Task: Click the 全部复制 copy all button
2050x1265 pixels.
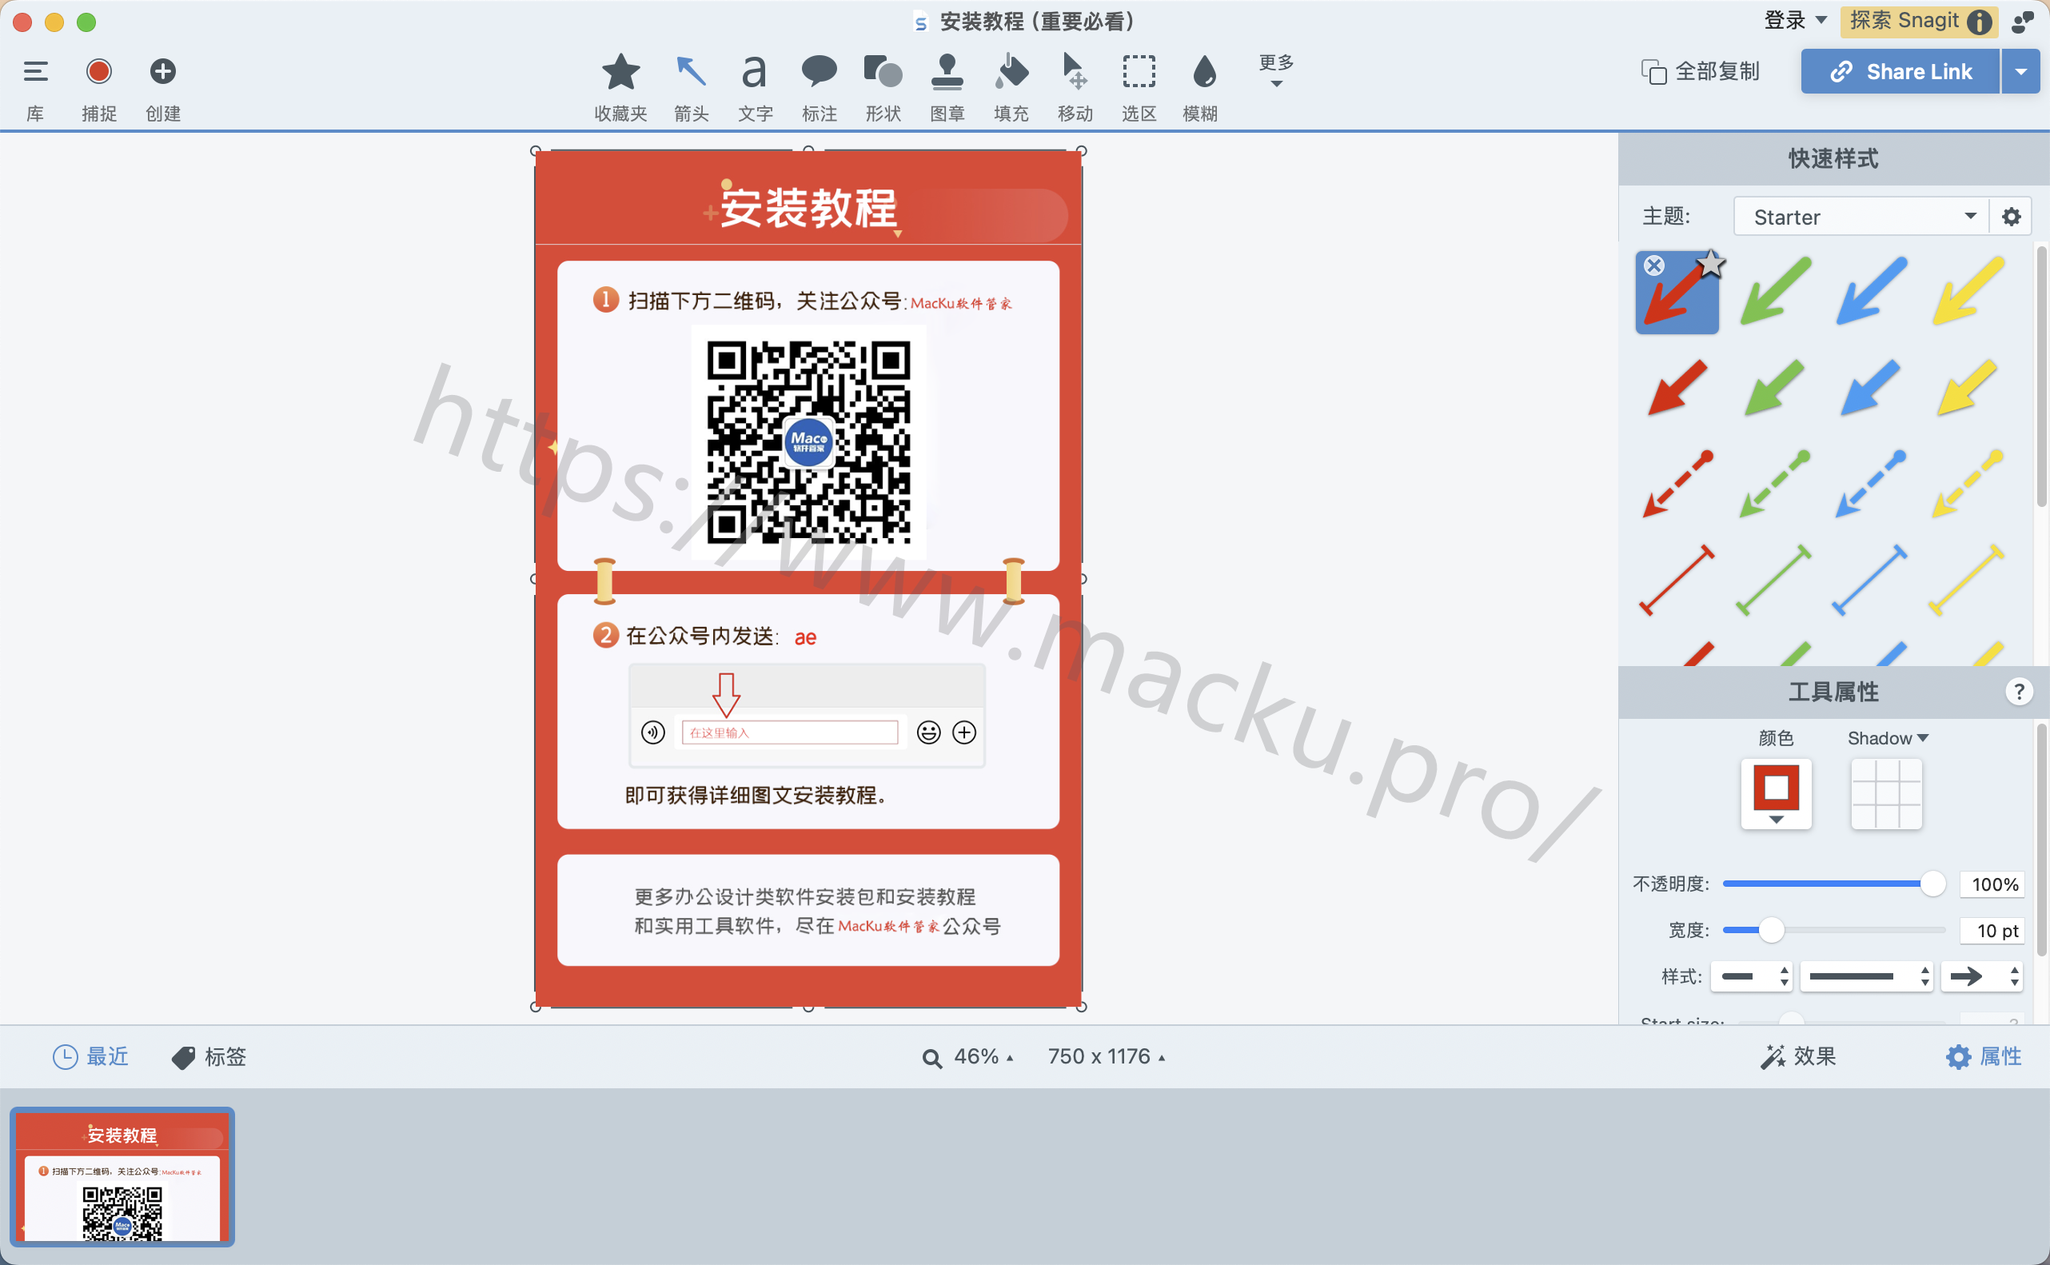Action: tap(1700, 72)
